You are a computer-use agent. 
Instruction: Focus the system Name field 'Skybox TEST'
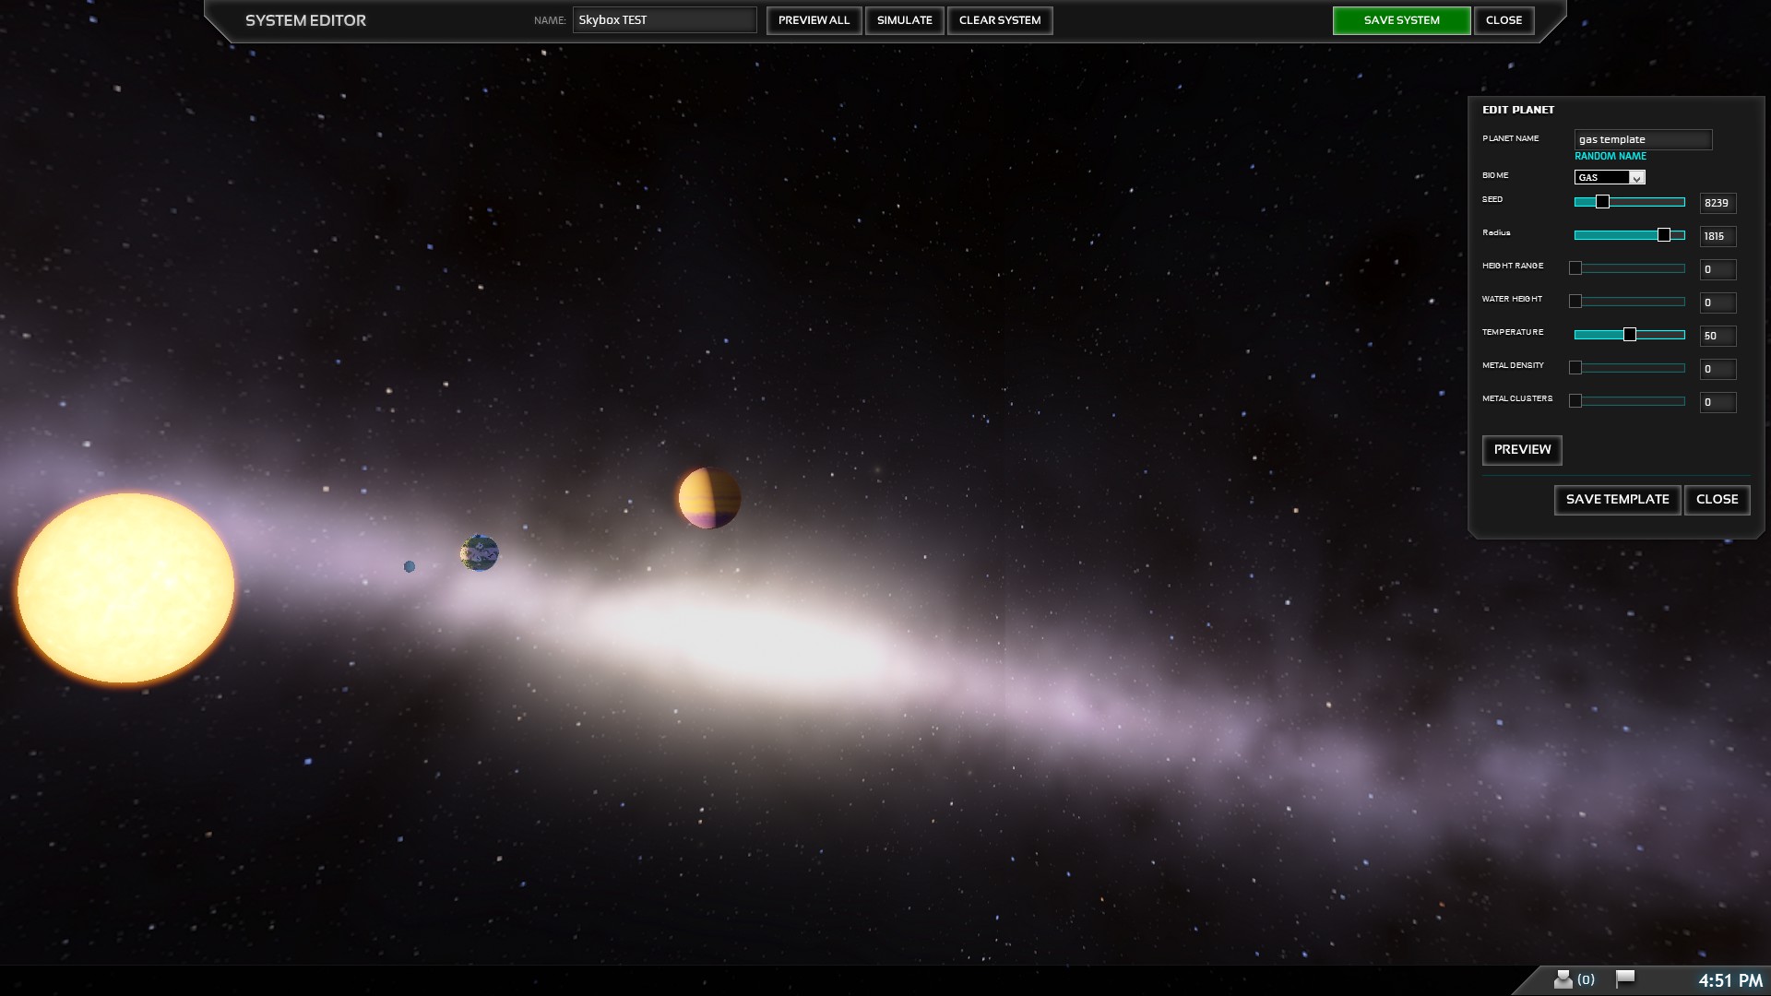coord(664,20)
